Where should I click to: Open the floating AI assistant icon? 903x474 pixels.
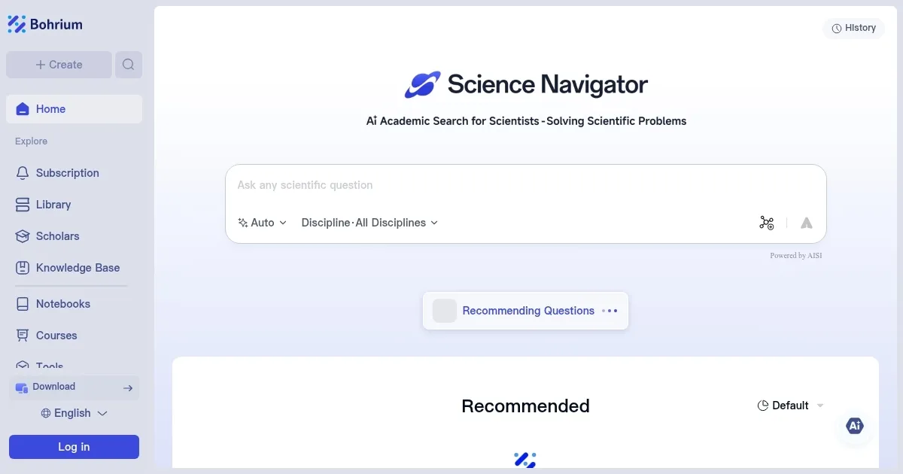coord(854,426)
